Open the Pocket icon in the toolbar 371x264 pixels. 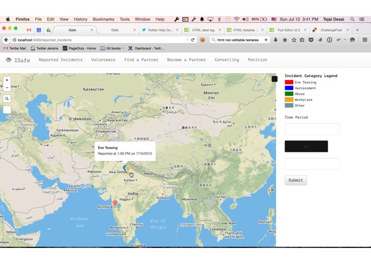click(311, 40)
